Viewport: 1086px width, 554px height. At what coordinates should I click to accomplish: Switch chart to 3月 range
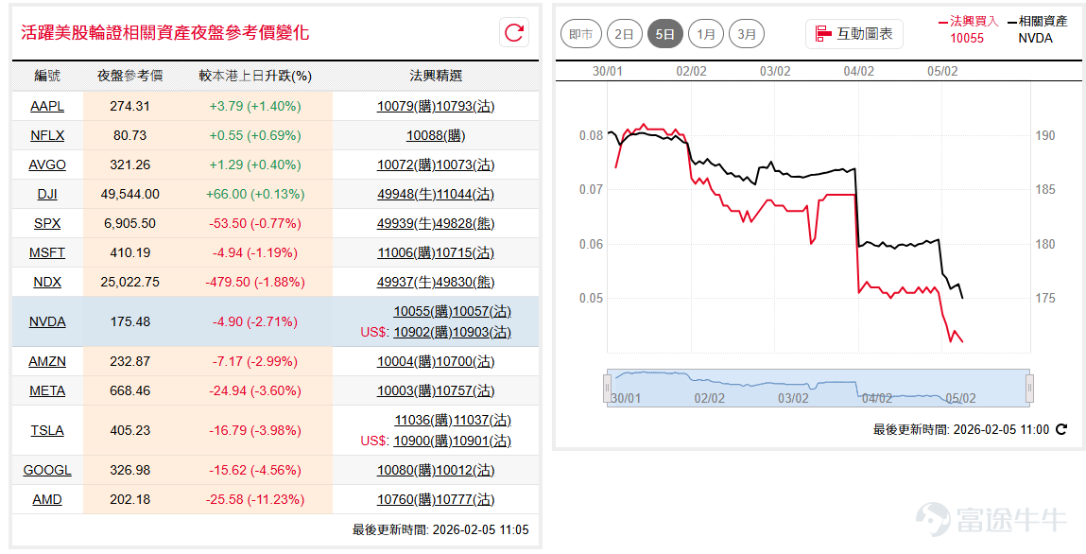[747, 34]
